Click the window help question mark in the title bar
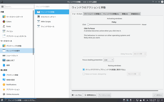164x102 pixels. click(153, 2)
